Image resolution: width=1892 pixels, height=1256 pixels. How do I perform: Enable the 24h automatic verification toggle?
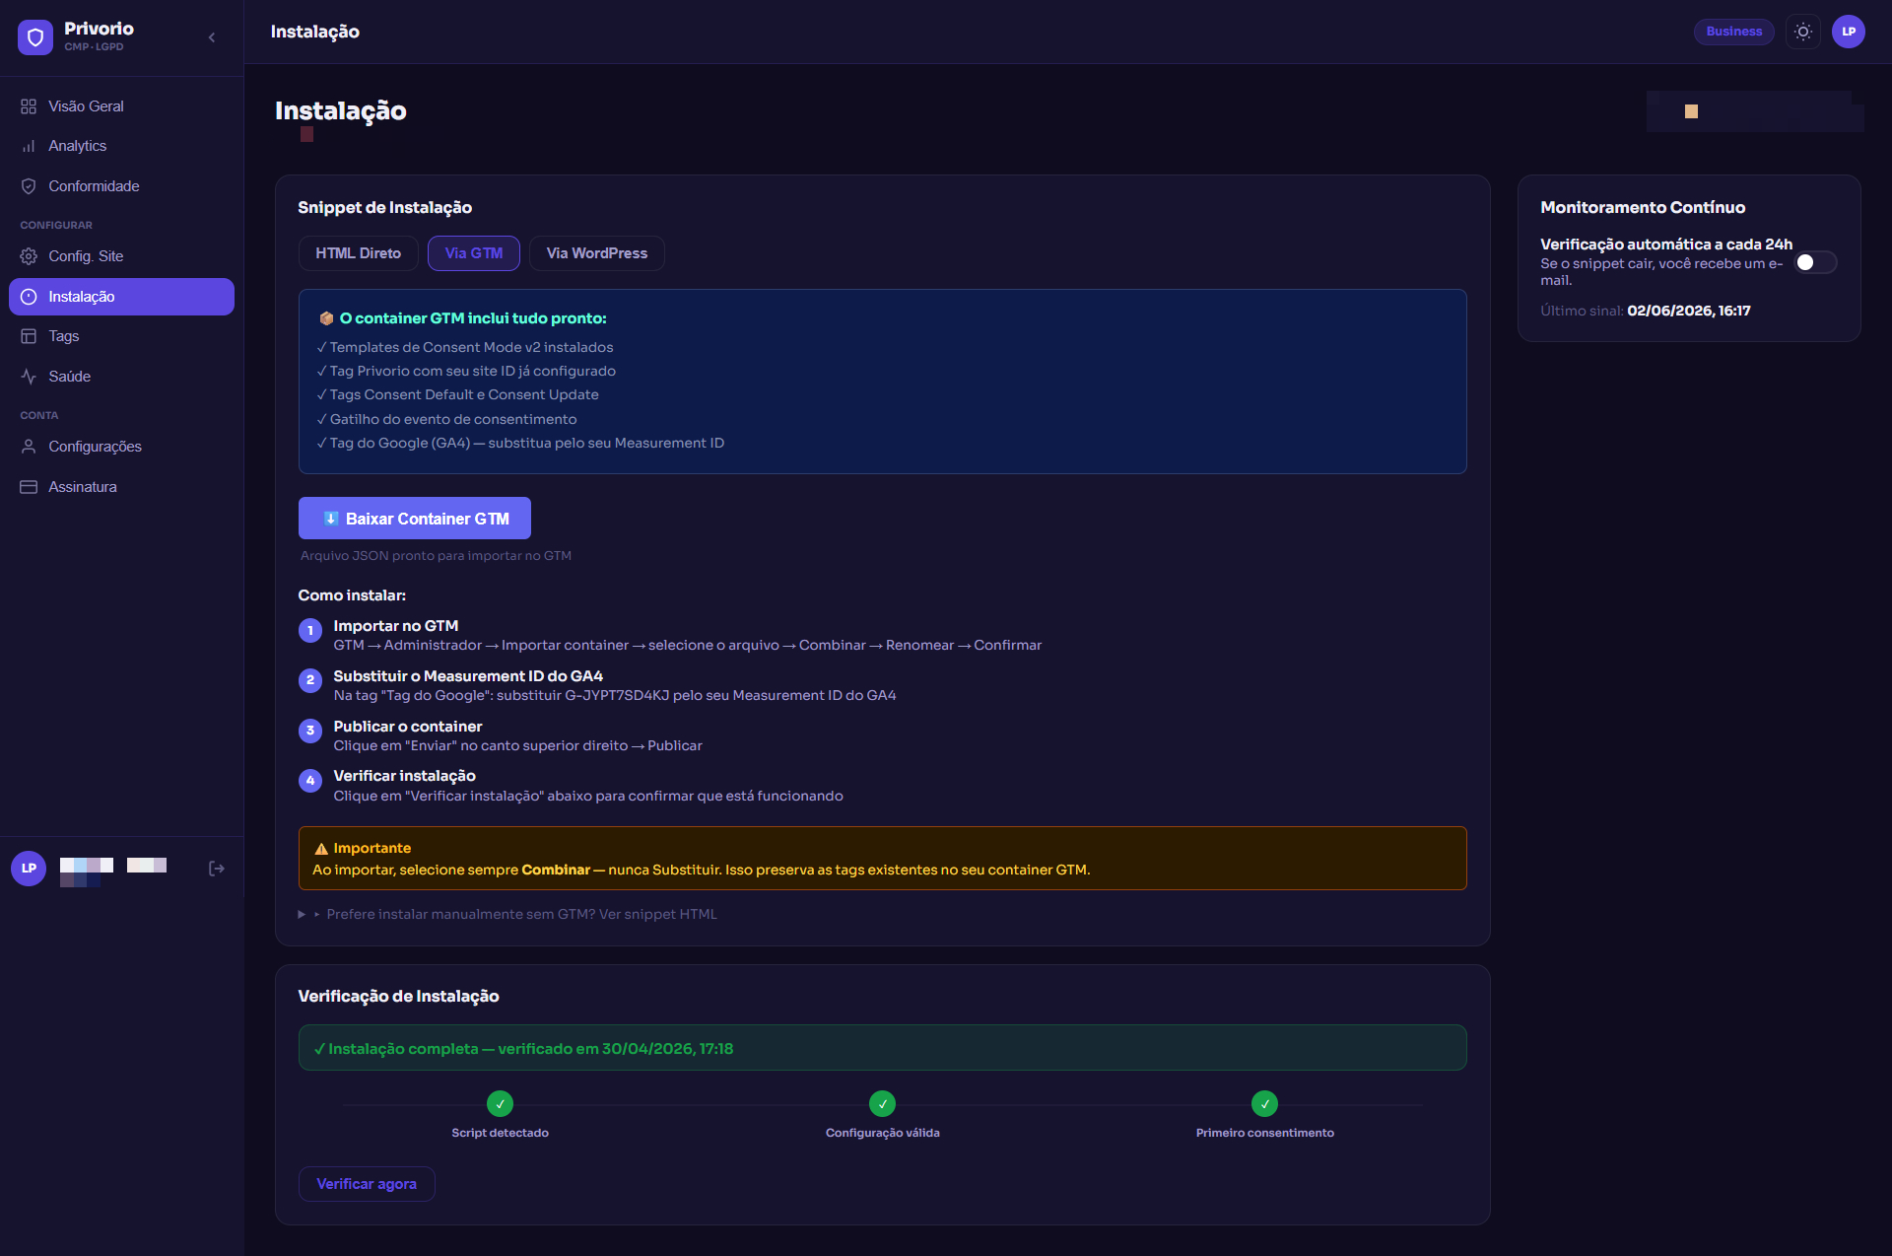click(x=1816, y=262)
